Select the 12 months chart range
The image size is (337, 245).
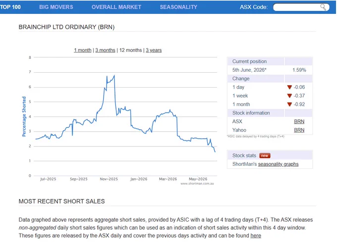point(130,50)
